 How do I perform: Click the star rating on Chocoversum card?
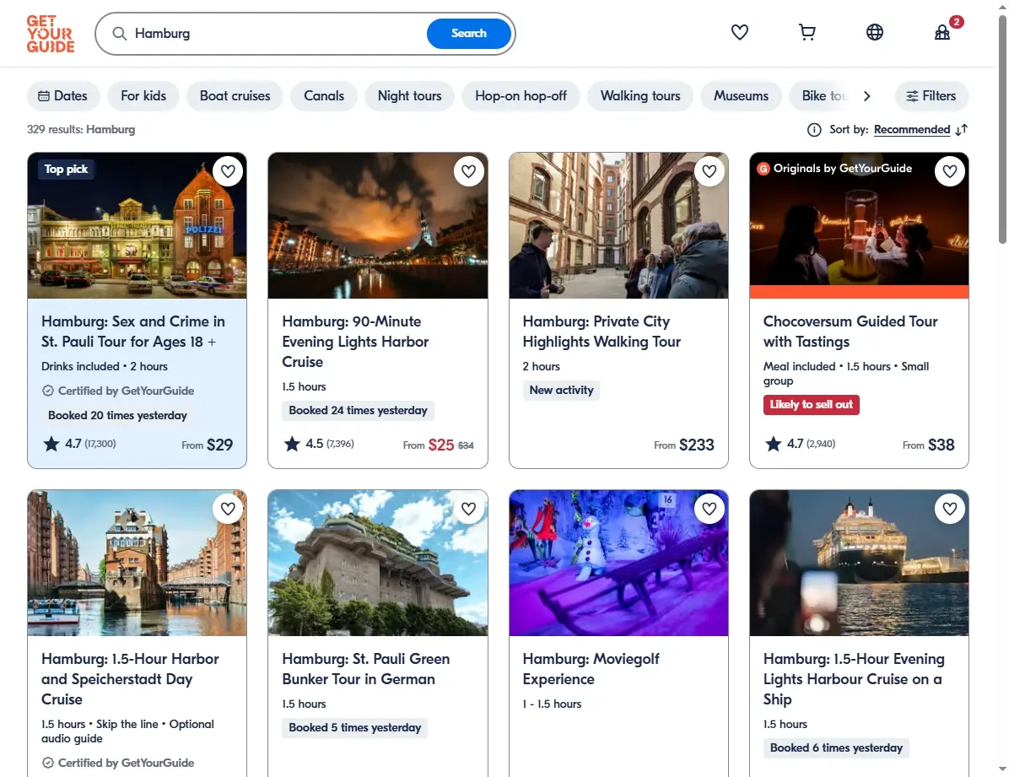point(800,444)
